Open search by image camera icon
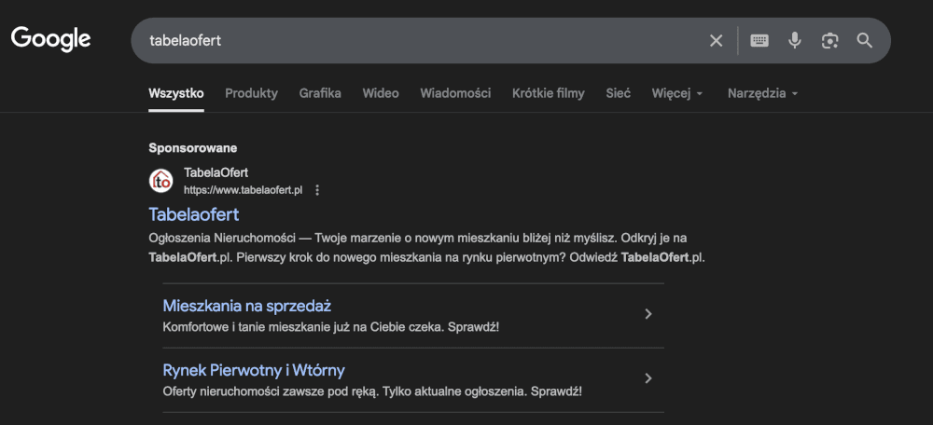Viewport: 933px width, 425px height. (829, 41)
